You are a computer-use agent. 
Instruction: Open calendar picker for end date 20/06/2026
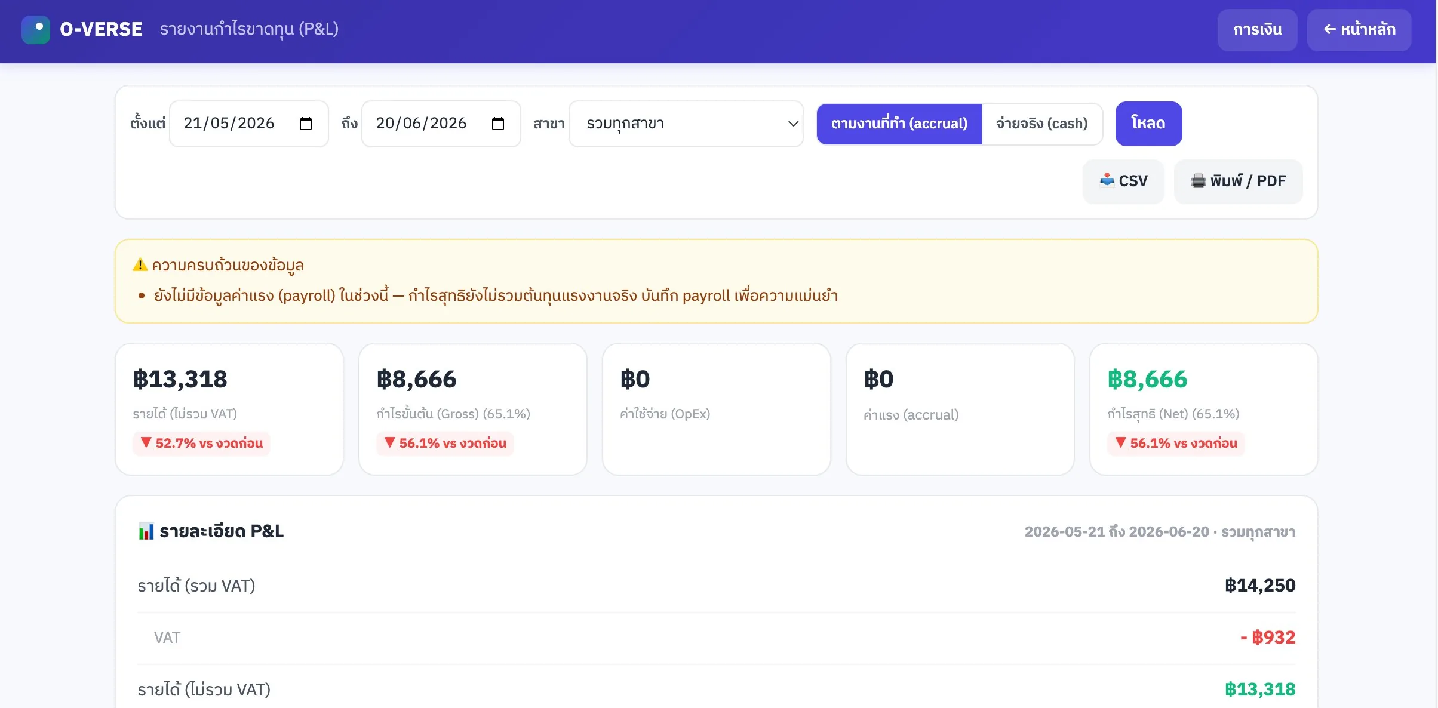click(x=498, y=124)
